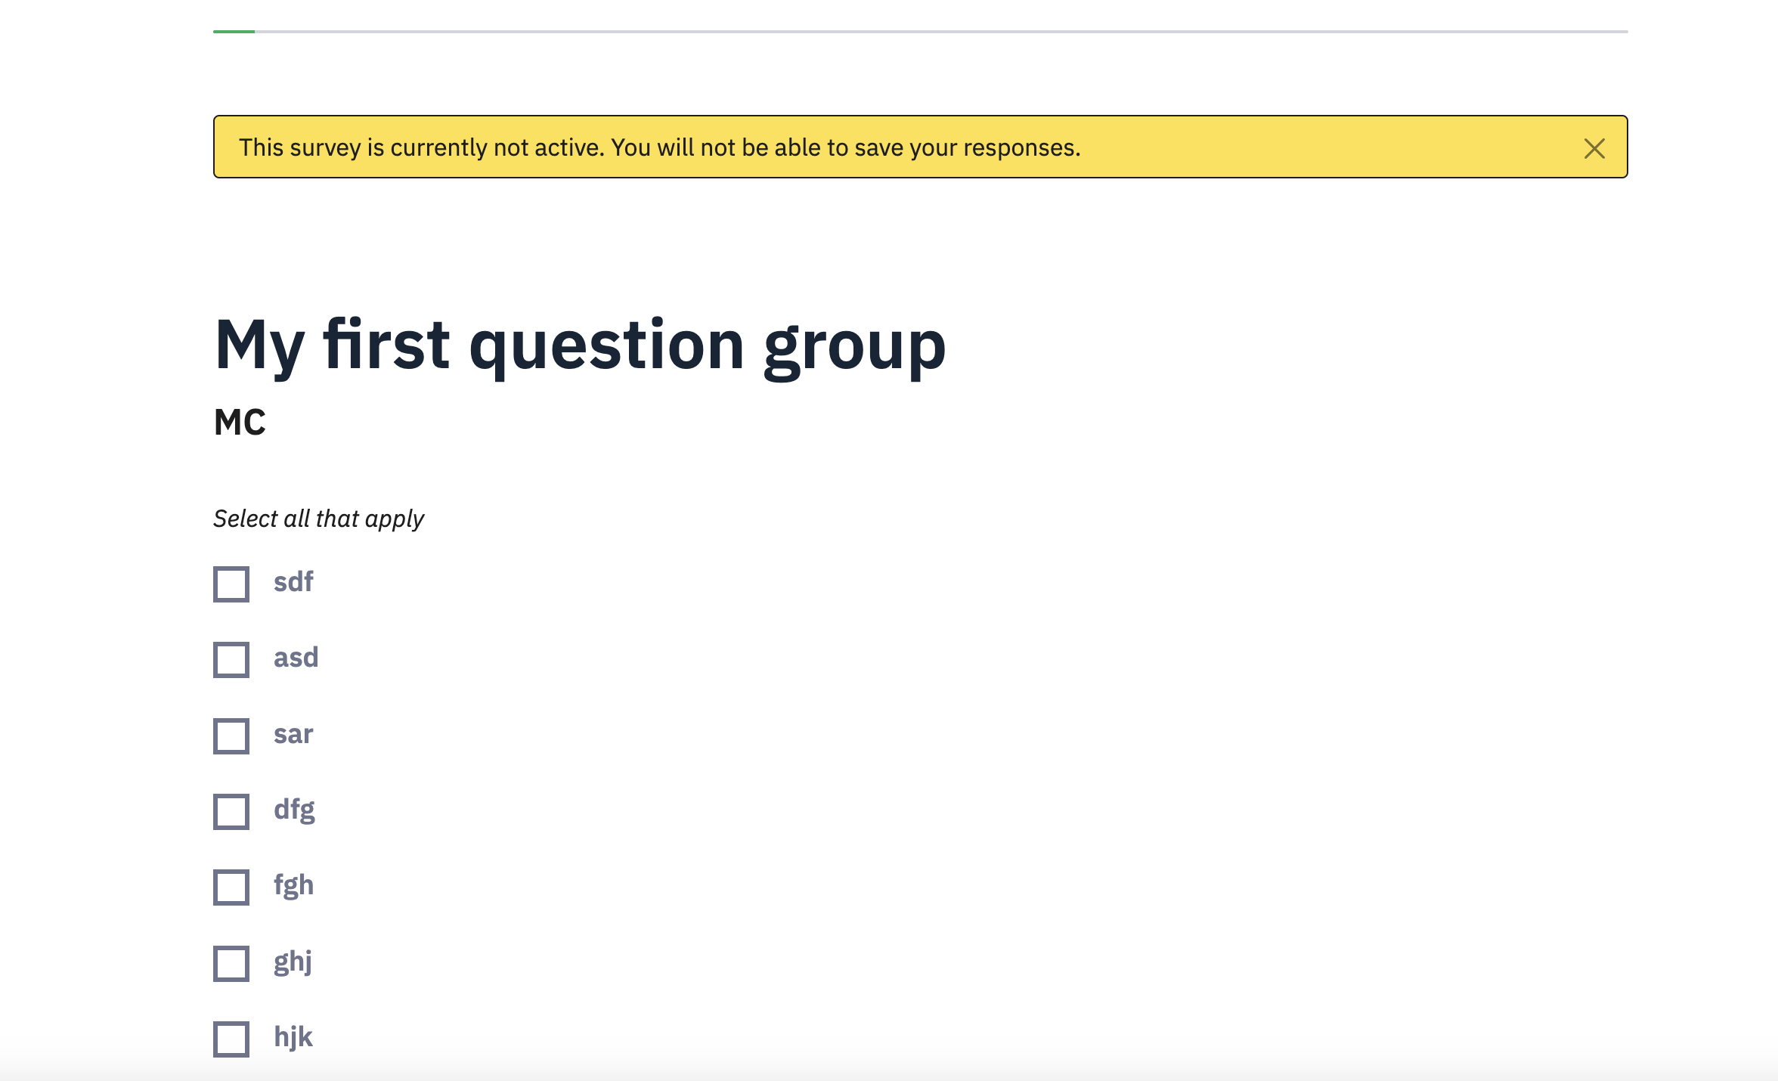Click the yellow warning banner message text
The width and height of the screenshot is (1778, 1081).
[x=659, y=147]
